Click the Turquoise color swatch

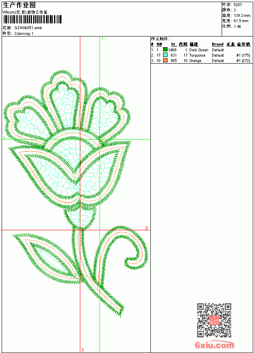click(x=165, y=55)
